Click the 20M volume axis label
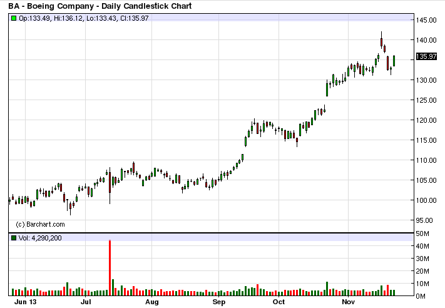Viewport: 445px width, 308px height. pyautogui.click(x=422, y=271)
